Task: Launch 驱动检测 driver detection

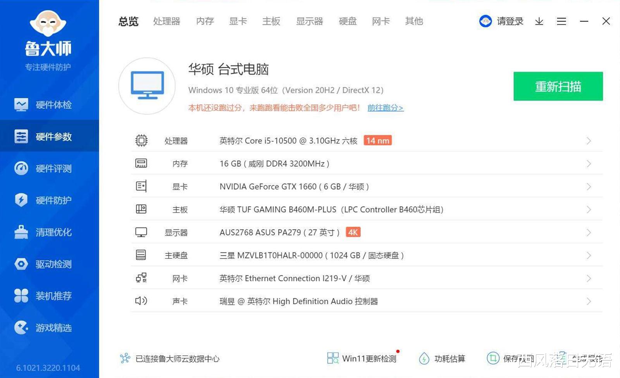Action: (53, 264)
